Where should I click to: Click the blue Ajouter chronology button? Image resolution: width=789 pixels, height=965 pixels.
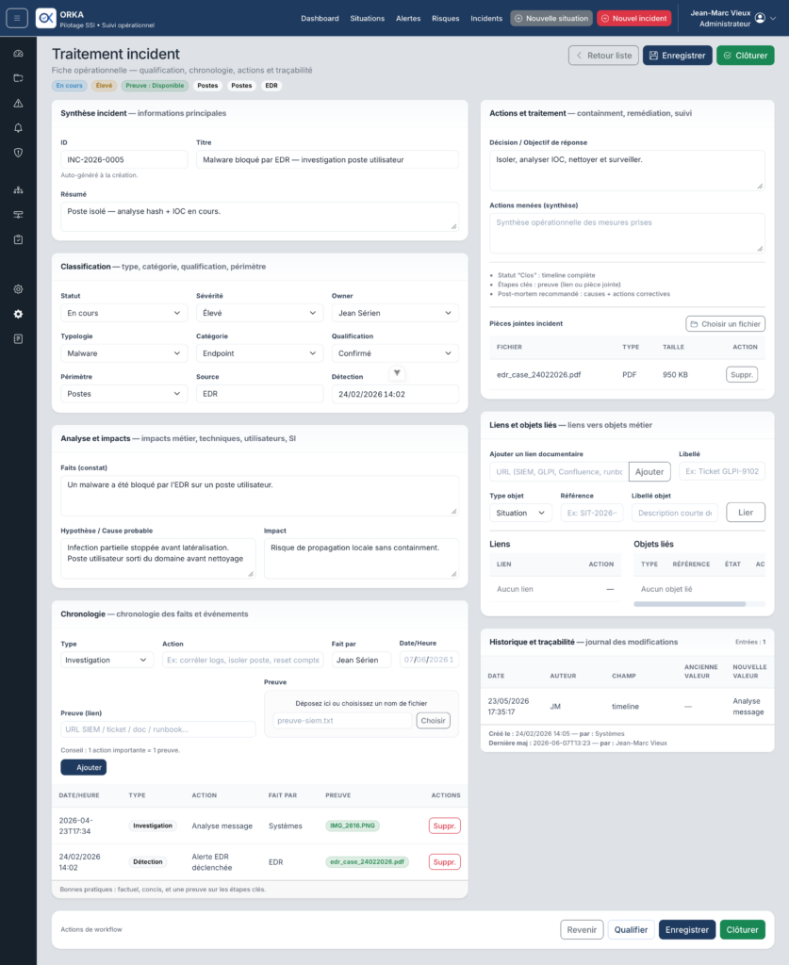84,767
